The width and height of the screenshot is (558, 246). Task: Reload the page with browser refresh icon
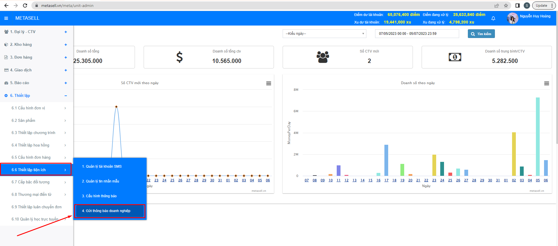tap(25, 6)
